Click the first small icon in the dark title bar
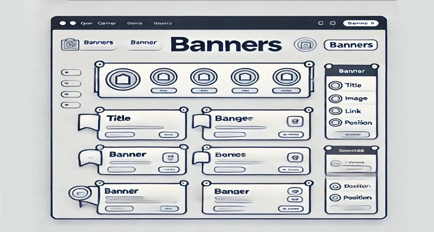The image size is (434, 232). (321, 23)
